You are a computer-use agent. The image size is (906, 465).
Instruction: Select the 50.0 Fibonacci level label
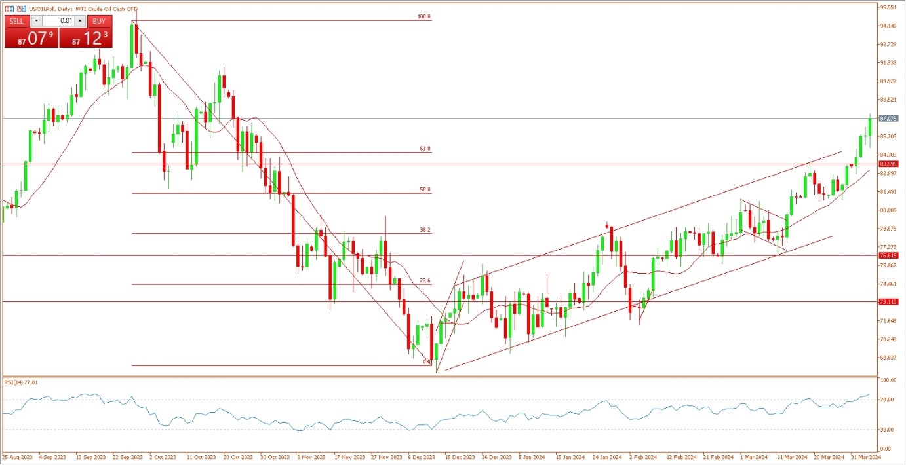pyautogui.click(x=425, y=189)
